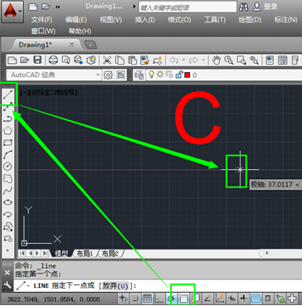This screenshot has width=302, height=306.
Task: Toggle Snap Mode in status bar
Action: [x=134, y=299]
